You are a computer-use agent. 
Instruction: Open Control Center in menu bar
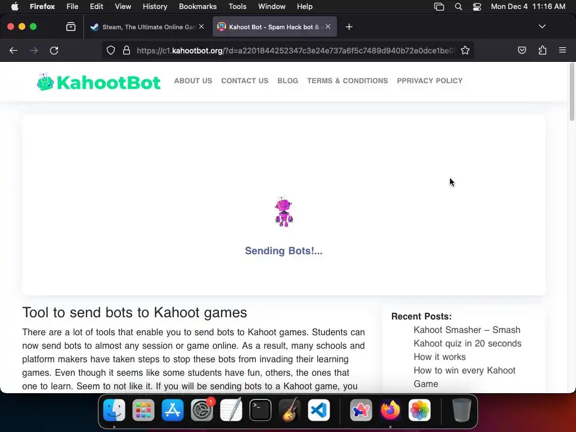click(477, 7)
